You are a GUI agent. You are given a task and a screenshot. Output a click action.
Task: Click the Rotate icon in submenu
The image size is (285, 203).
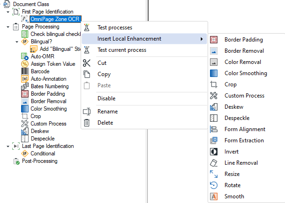214,185
